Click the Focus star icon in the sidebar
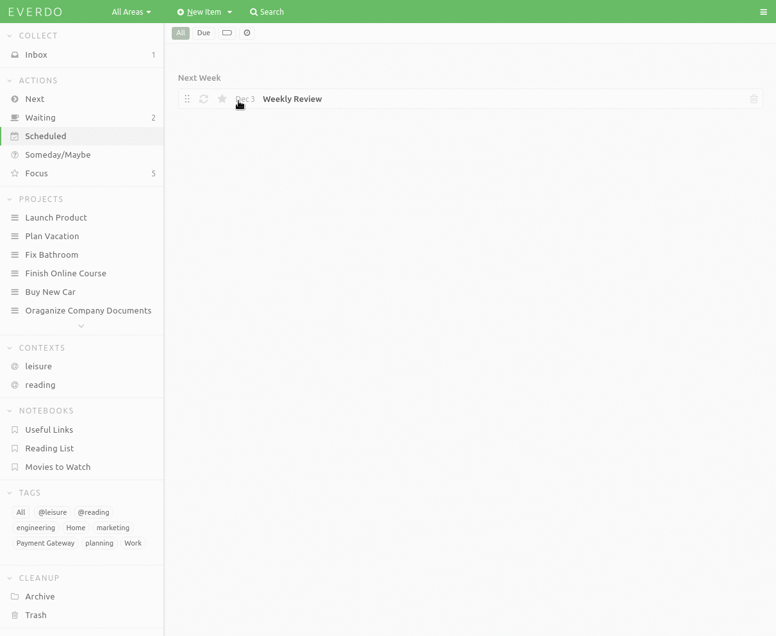776x636 pixels. pos(14,173)
